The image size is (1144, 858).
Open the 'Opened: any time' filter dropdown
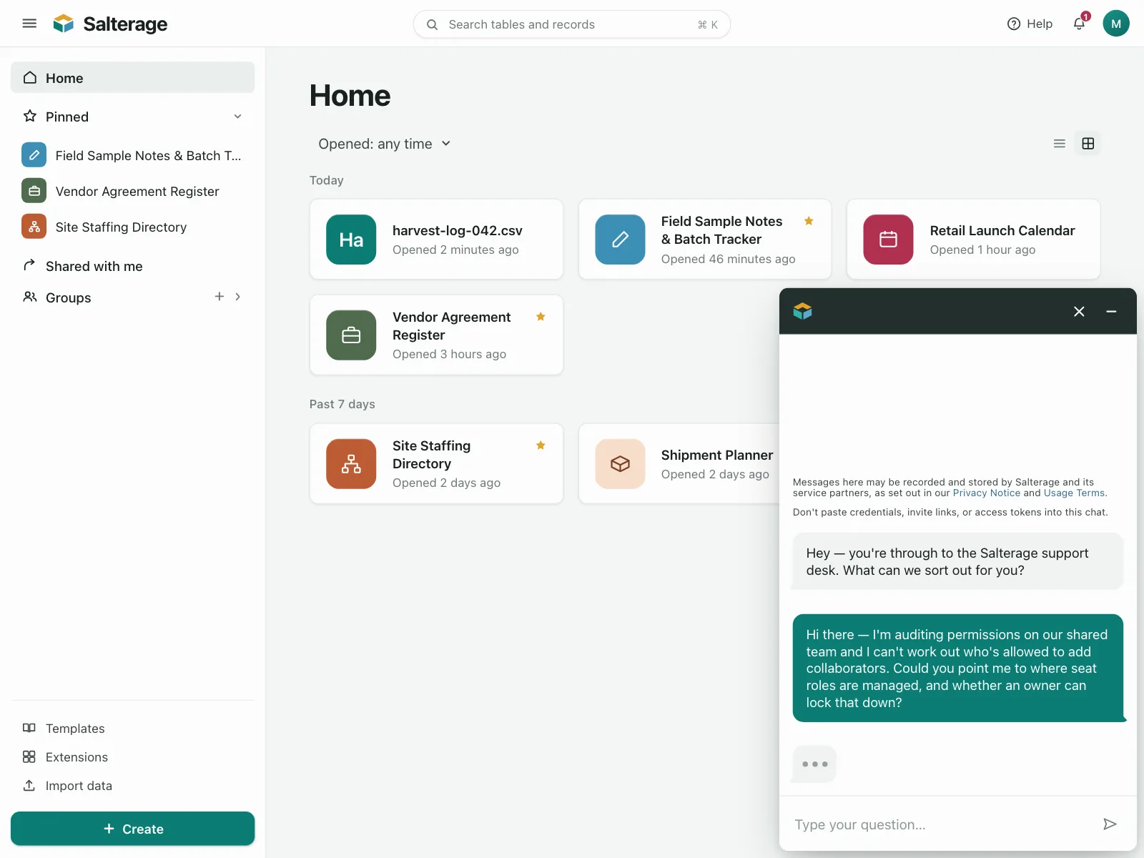click(385, 144)
